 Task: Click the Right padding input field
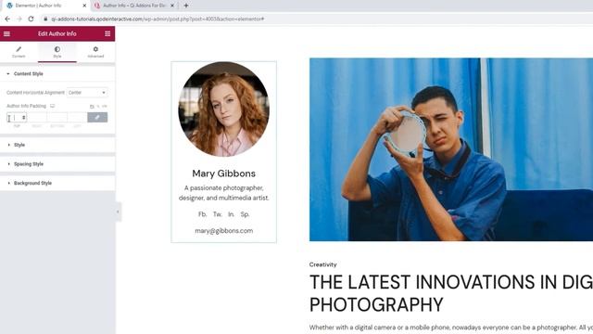click(37, 118)
